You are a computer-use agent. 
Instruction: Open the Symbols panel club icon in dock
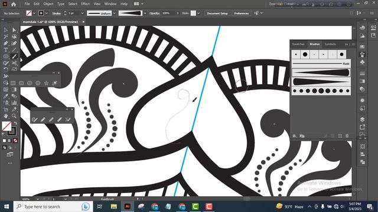362,62
